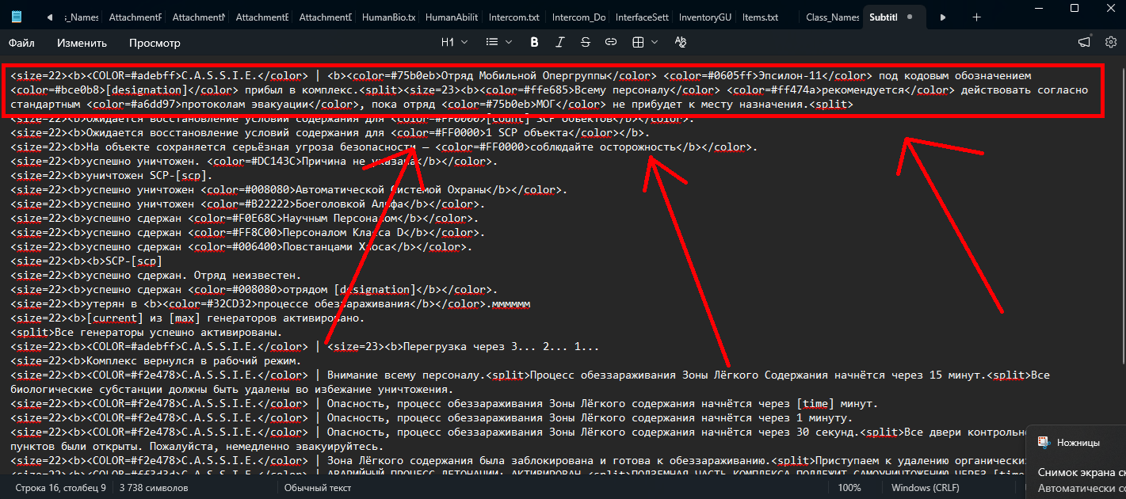Switch to the Items.txt tab
Viewport: 1126px width, 499px height.
pos(760,17)
